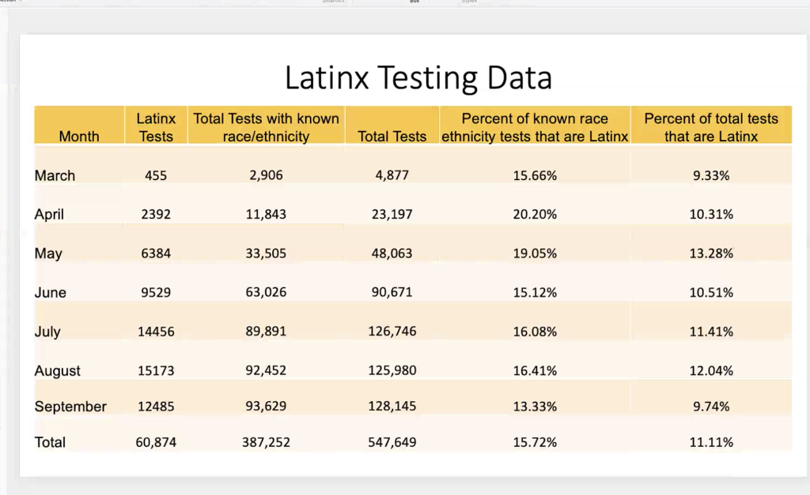Click the grand total cell 547,649

(x=392, y=443)
